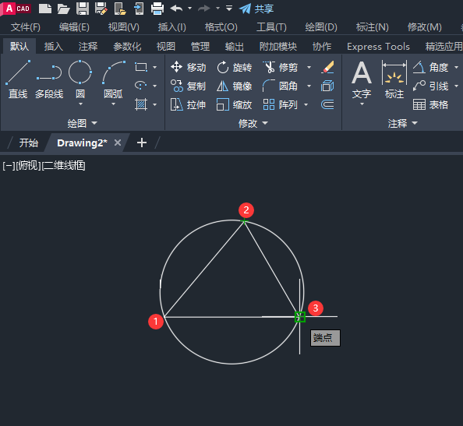The height and width of the screenshot is (426, 463).
Task: Close the Drawing2 tab
Action: click(x=118, y=143)
